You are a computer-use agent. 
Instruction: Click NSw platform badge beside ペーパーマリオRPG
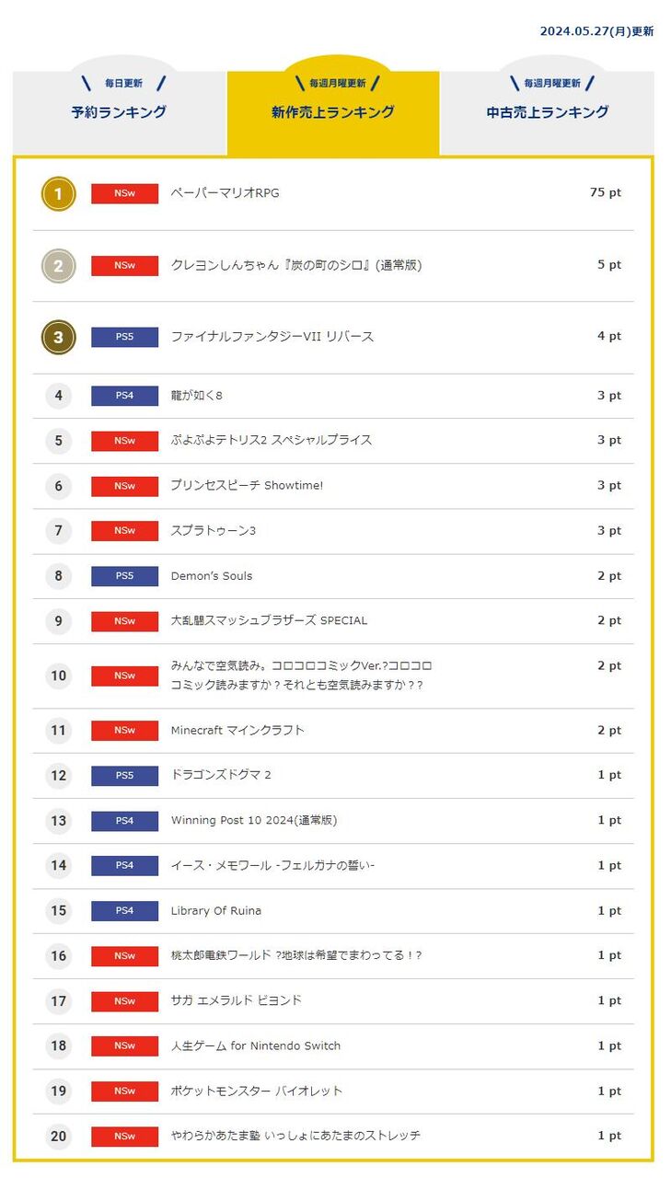point(124,193)
